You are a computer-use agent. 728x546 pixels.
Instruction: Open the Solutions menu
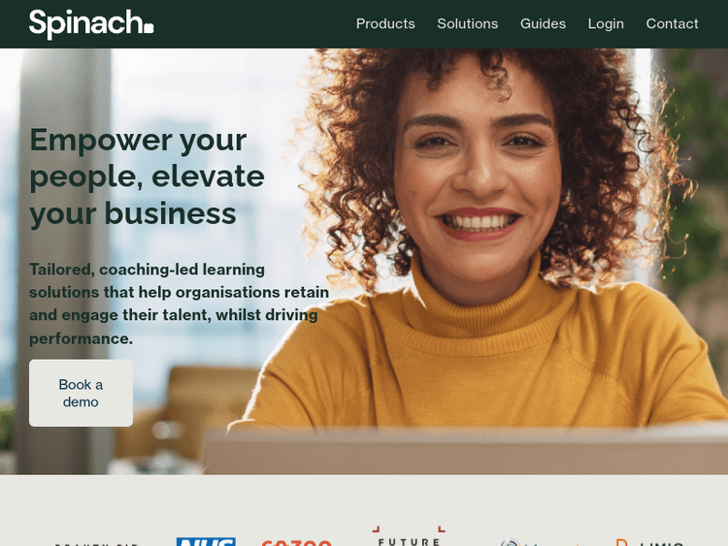(468, 23)
